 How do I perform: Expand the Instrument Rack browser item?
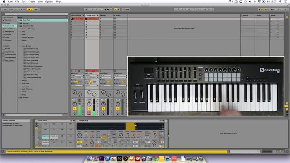19,26
